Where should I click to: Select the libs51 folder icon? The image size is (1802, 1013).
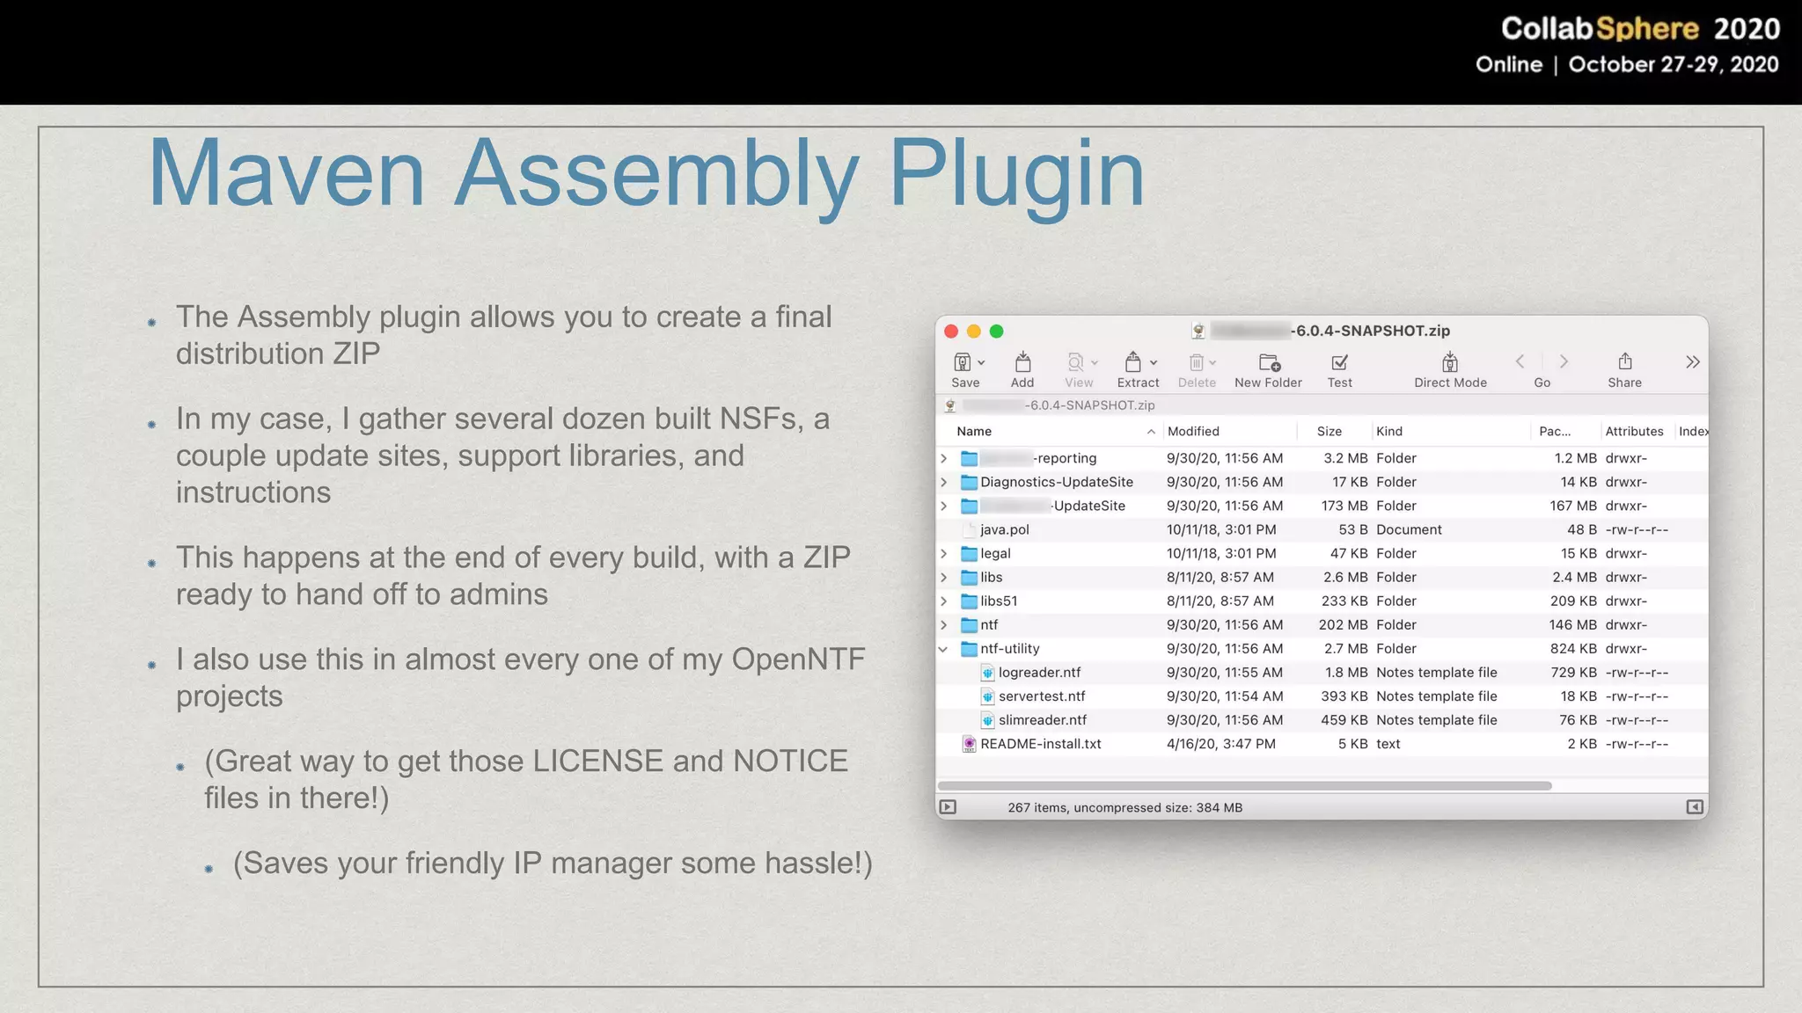click(x=969, y=601)
